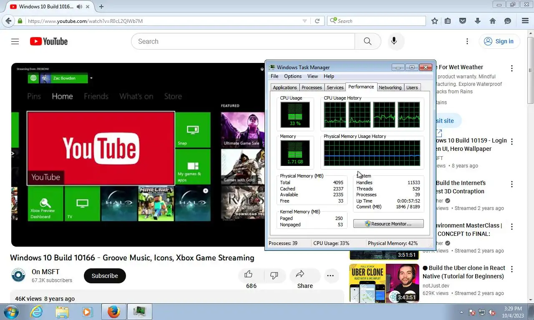Click the Pocket icon in Firefox toolbar
Viewport: 534px width, 320px height.
tap(463, 21)
